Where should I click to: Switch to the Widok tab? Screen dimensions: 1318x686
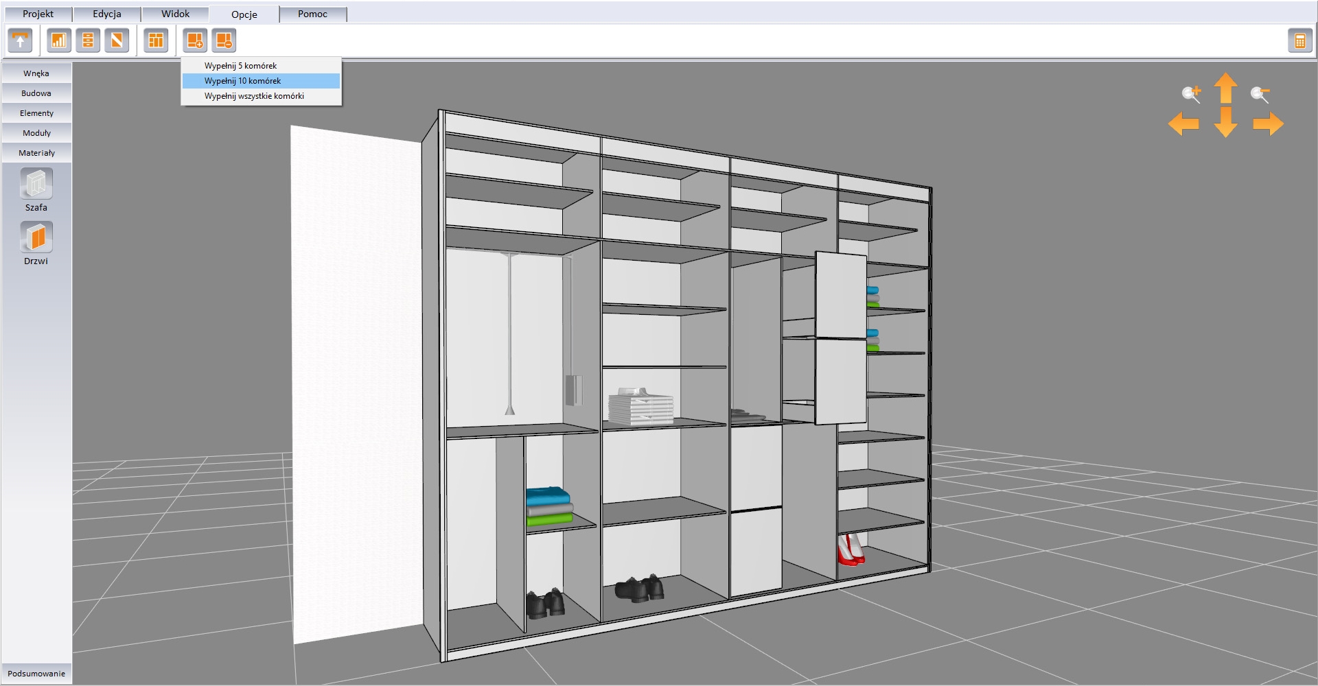[175, 14]
